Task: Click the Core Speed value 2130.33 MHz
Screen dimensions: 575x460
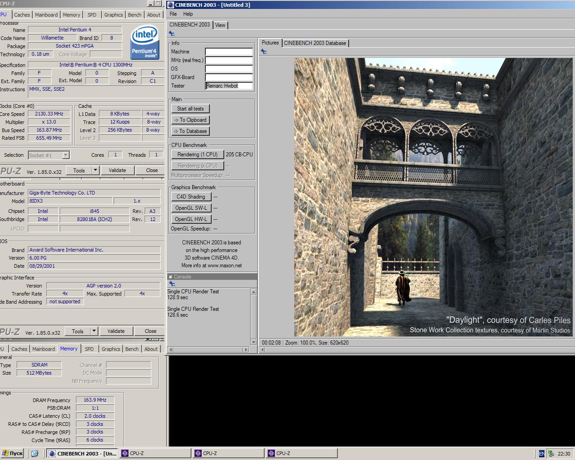Action: click(x=49, y=114)
